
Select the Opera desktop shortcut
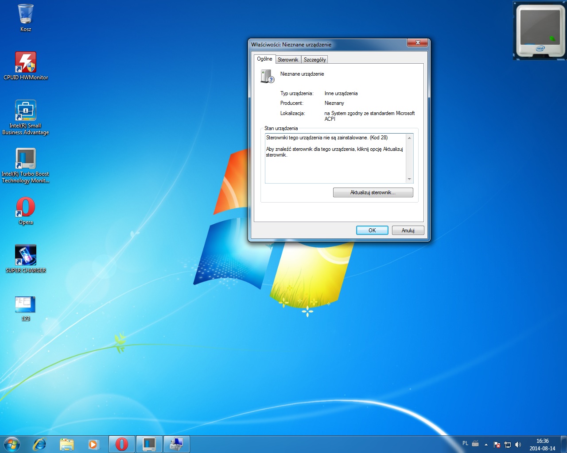[x=26, y=211]
